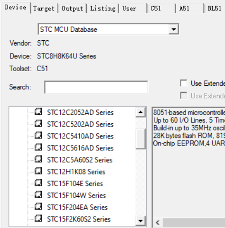This screenshot has height=228, width=225.
Task: Click inside the Search input field
Action: tap(96, 87)
